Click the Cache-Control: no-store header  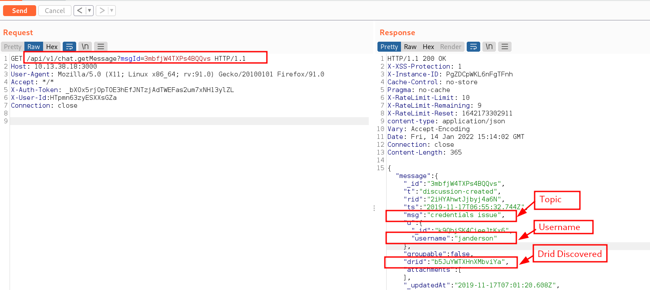point(432,82)
